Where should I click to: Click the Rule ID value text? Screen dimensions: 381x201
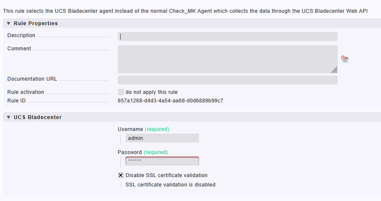coord(170,101)
